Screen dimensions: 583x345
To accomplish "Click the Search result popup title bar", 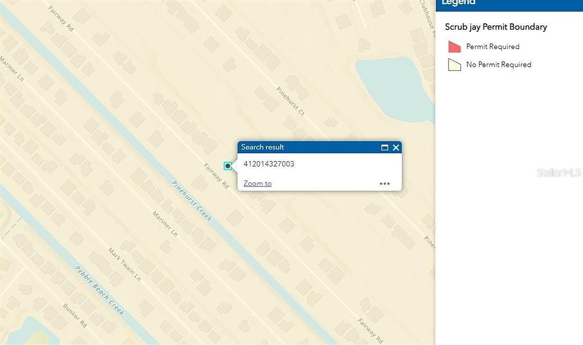I will pyautogui.click(x=307, y=147).
